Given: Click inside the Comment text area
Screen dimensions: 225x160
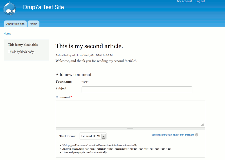Looking at the screenshot, I should tap(130, 114).
